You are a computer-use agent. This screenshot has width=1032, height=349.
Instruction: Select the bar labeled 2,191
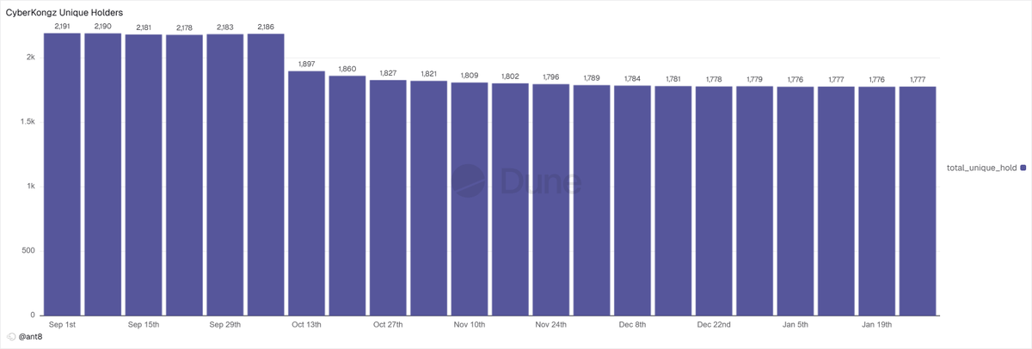tap(62, 174)
